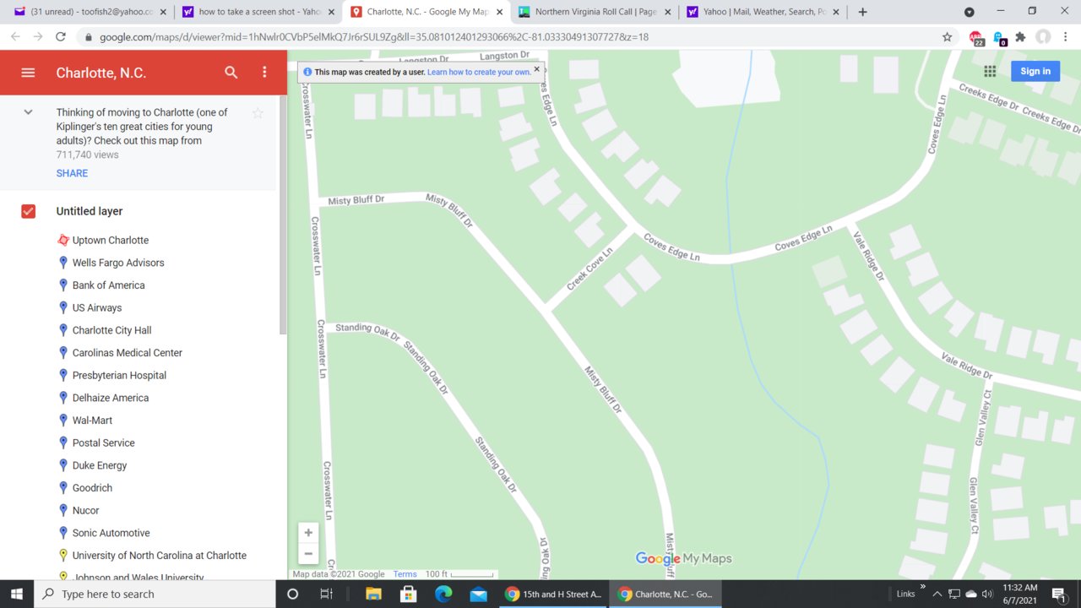Image resolution: width=1081 pixels, height=608 pixels.
Task: Select Wal-Mart entry
Action: [x=92, y=421]
